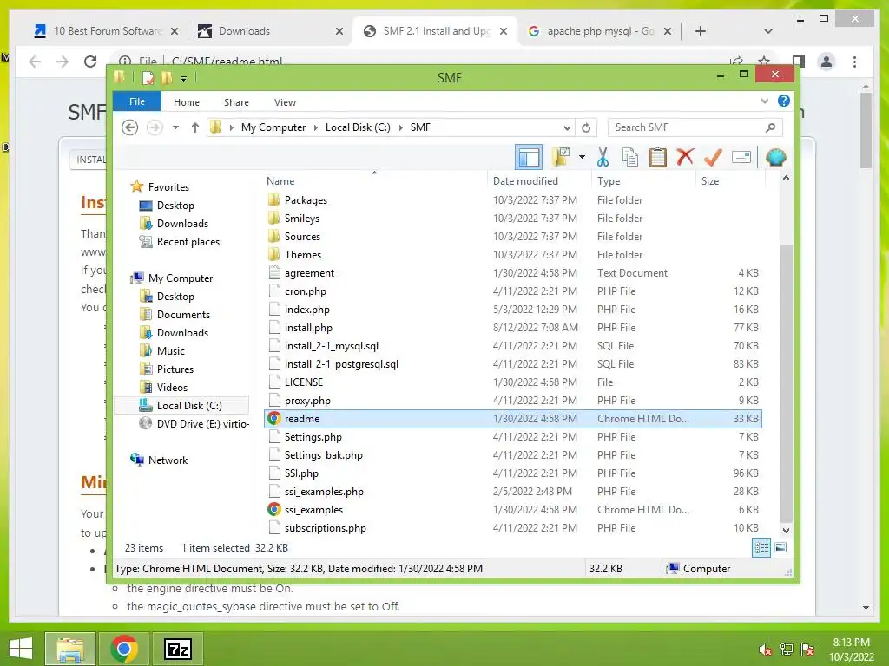Open 7-Zip from taskbar
This screenshot has height=666, width=889.
(x=178, y=649)
